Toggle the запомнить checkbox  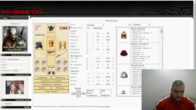tap(2, 70)
